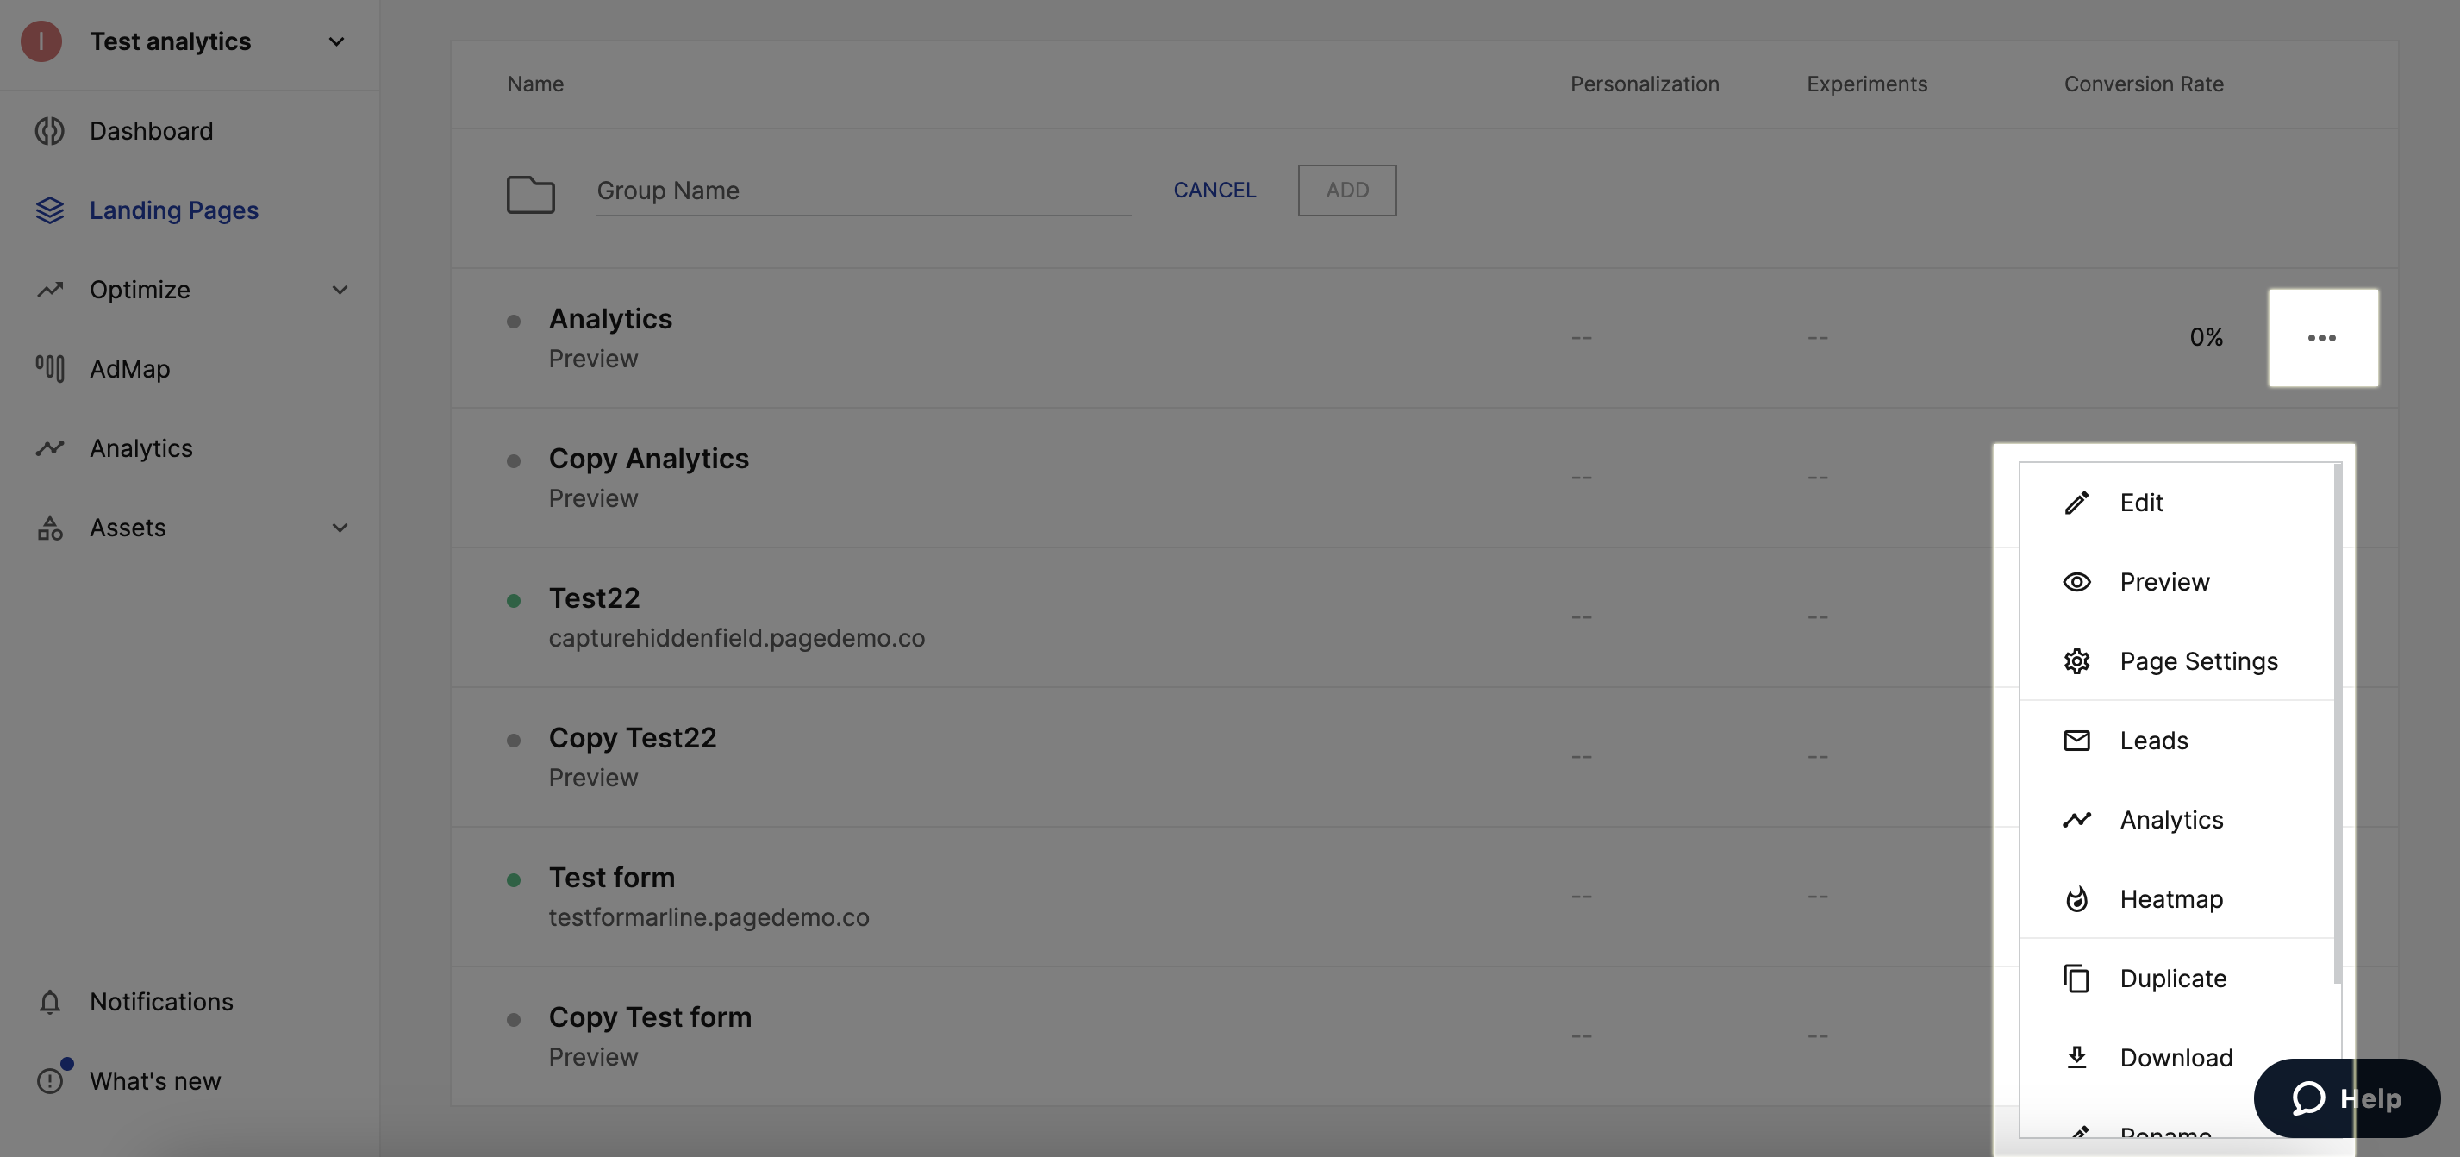
Task: Click the Duplicate copy icon
Action: [2076, 979]
